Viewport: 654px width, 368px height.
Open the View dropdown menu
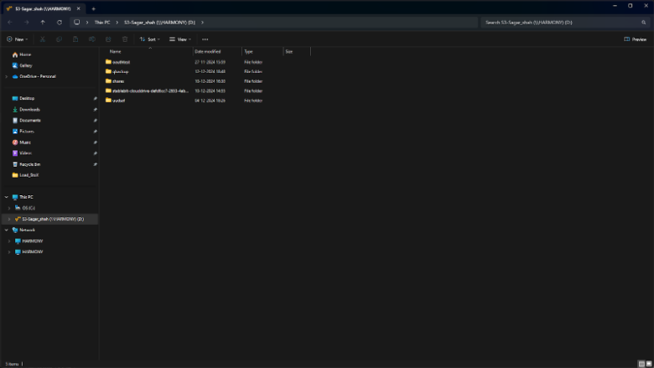click(180, 39)
